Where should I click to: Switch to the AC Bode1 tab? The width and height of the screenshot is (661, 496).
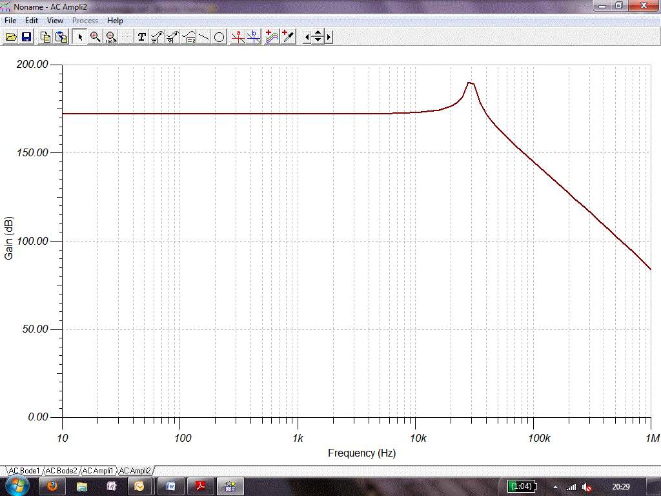[x=25, y=470]
